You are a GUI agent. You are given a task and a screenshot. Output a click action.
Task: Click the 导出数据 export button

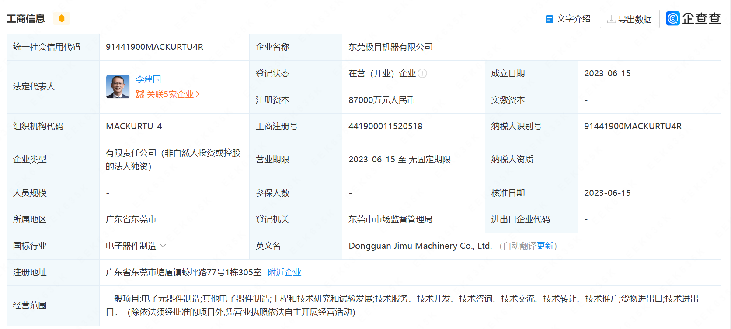click(x=630, y=19)
